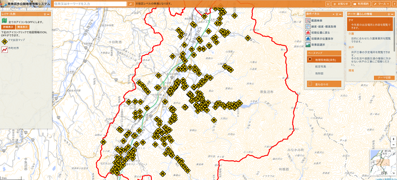Enable the 重ね合わせ overlay checkbox
This screenshot has width=397, height=180.
310,84
